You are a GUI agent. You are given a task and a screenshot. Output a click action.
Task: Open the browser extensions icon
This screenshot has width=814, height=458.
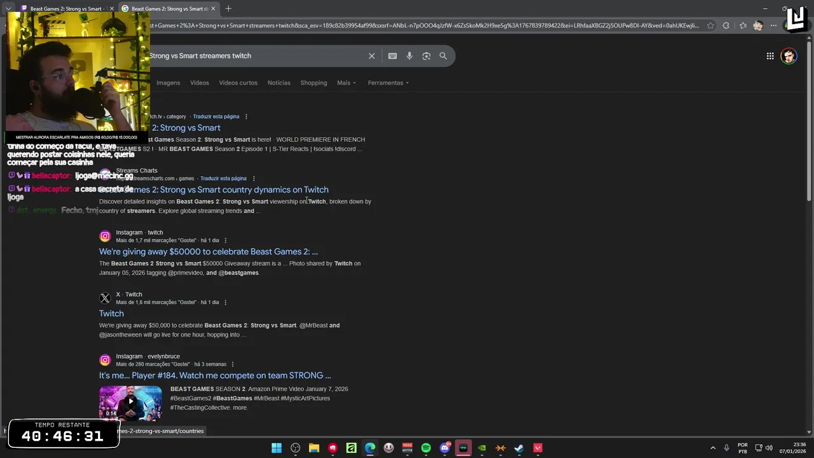(726, 26)
